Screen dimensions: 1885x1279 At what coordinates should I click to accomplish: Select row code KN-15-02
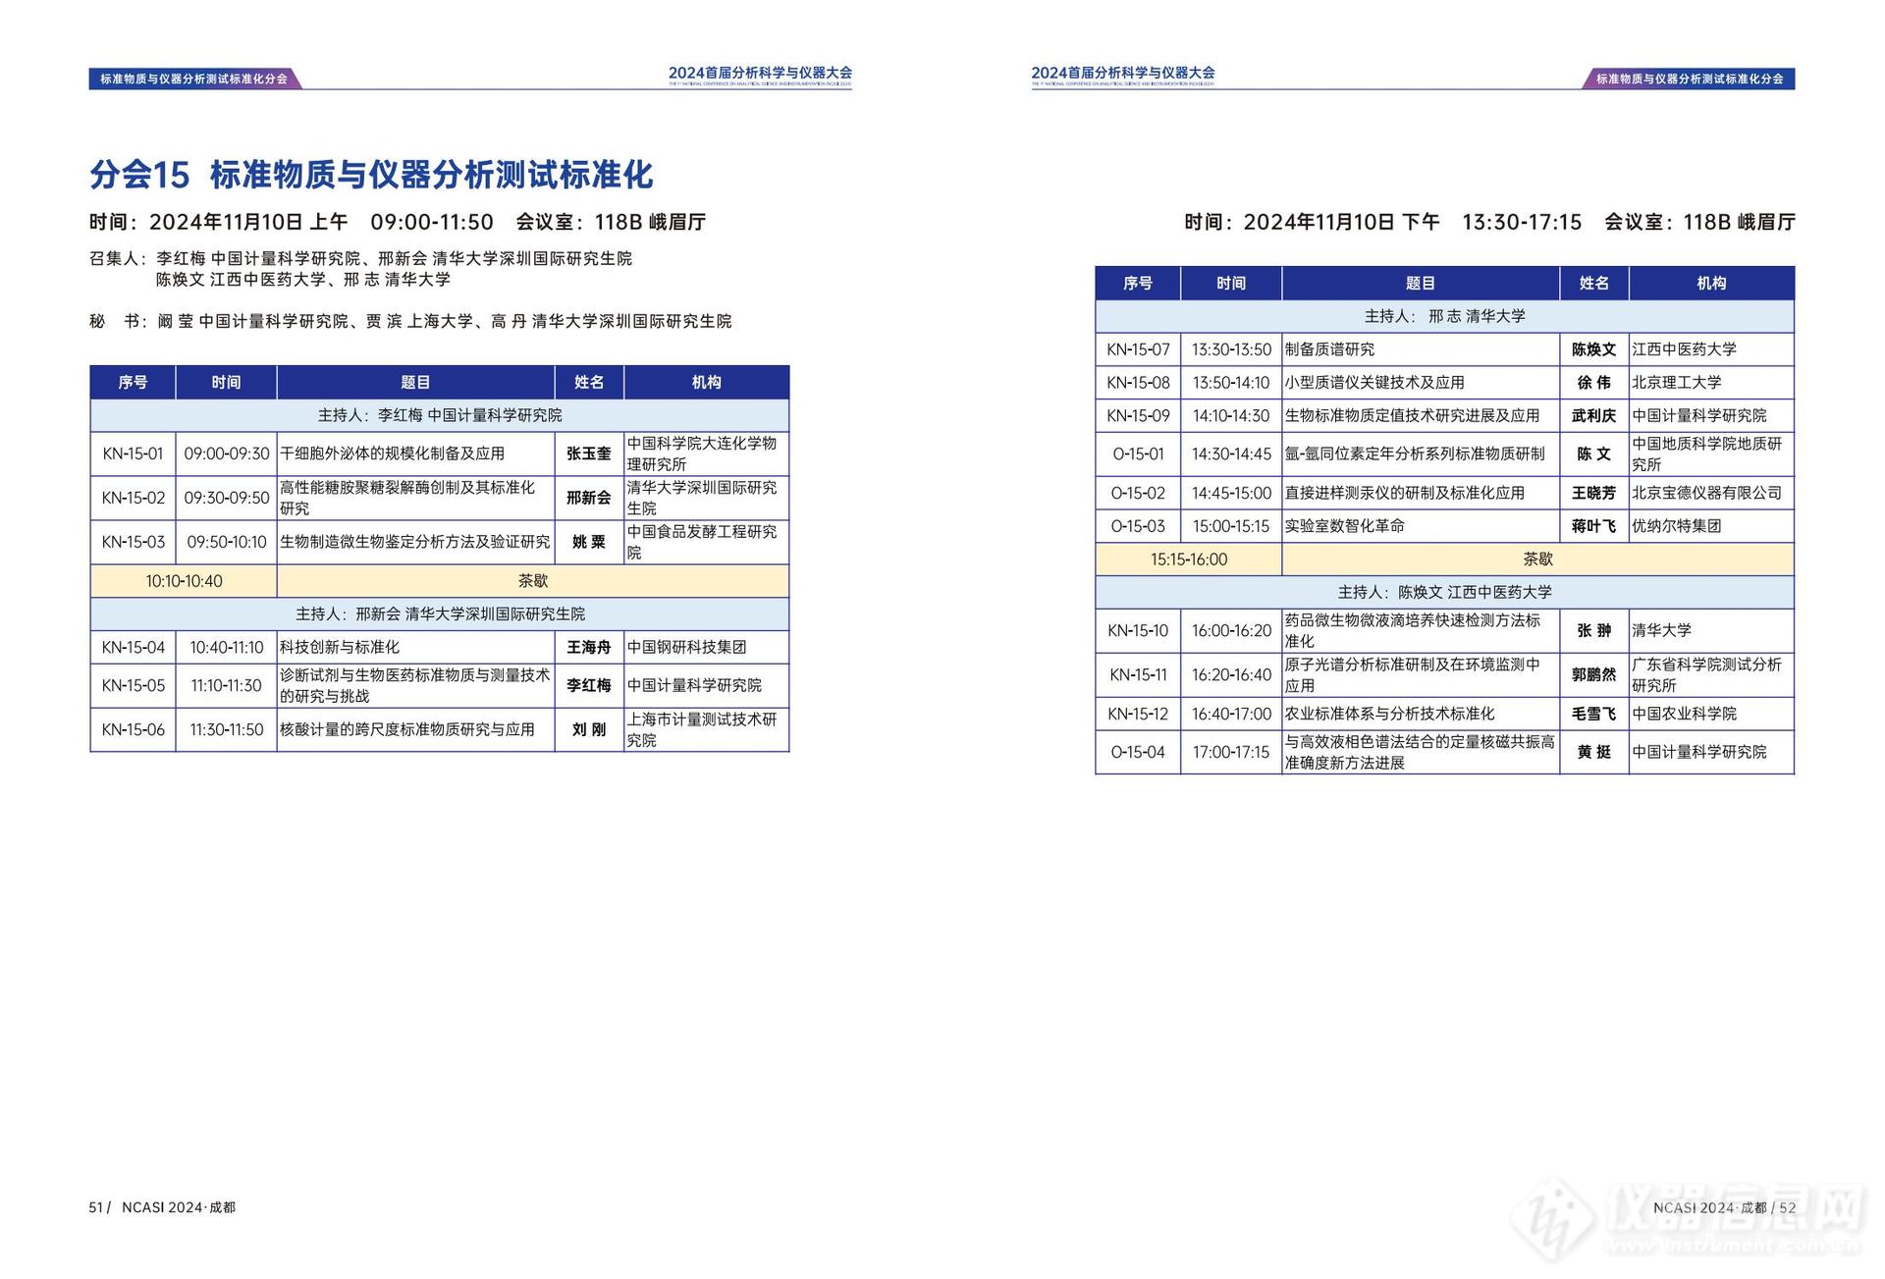[x=133, y=498]
